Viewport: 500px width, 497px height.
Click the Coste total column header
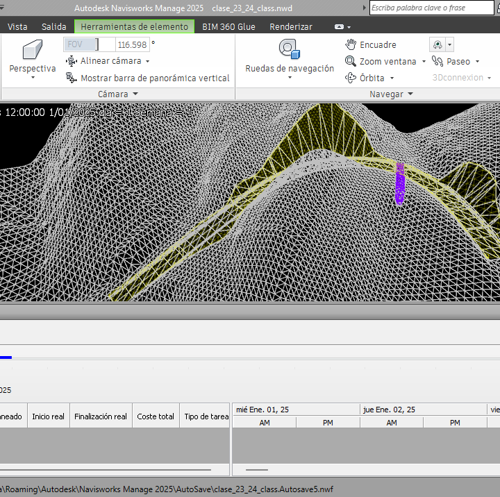(156, 416)
